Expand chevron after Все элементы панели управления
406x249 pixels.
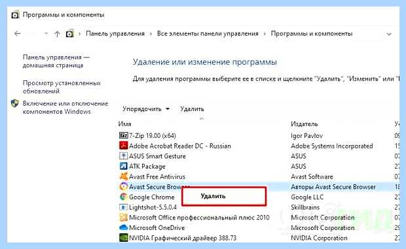pyautogui.click(x=265, y=34)
